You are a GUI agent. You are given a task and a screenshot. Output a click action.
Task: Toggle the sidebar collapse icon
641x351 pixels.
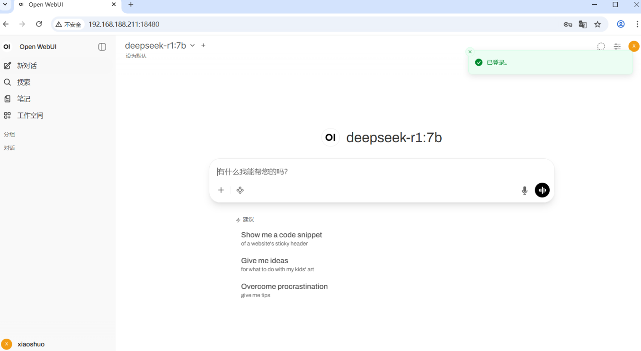click(102, 47)
